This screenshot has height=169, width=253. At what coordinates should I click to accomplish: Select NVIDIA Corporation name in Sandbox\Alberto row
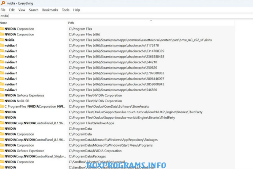click(x=19, y=162)
